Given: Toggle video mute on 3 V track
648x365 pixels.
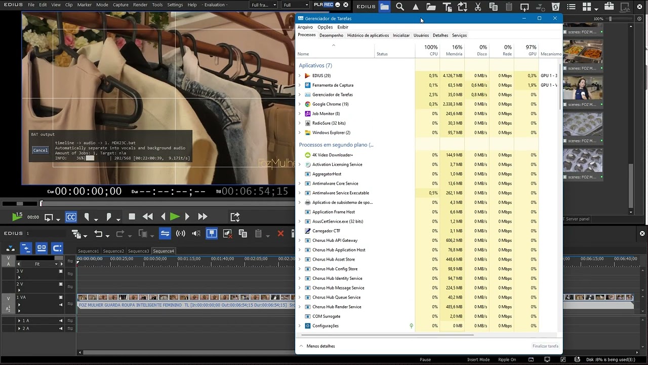Looking at the screenshot, I should coord(61,271).
